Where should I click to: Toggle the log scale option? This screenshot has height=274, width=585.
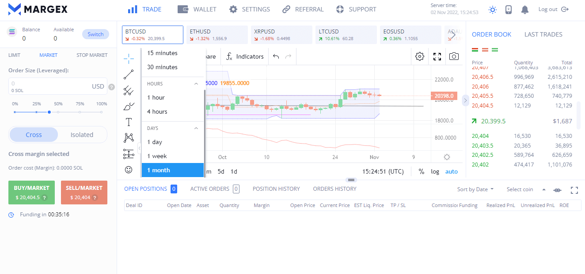435,171
